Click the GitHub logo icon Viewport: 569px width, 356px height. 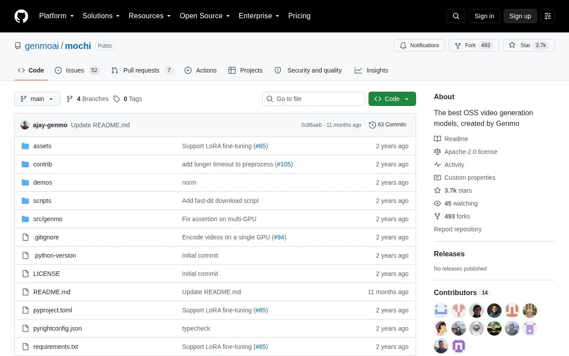click(x=21, y=16)
